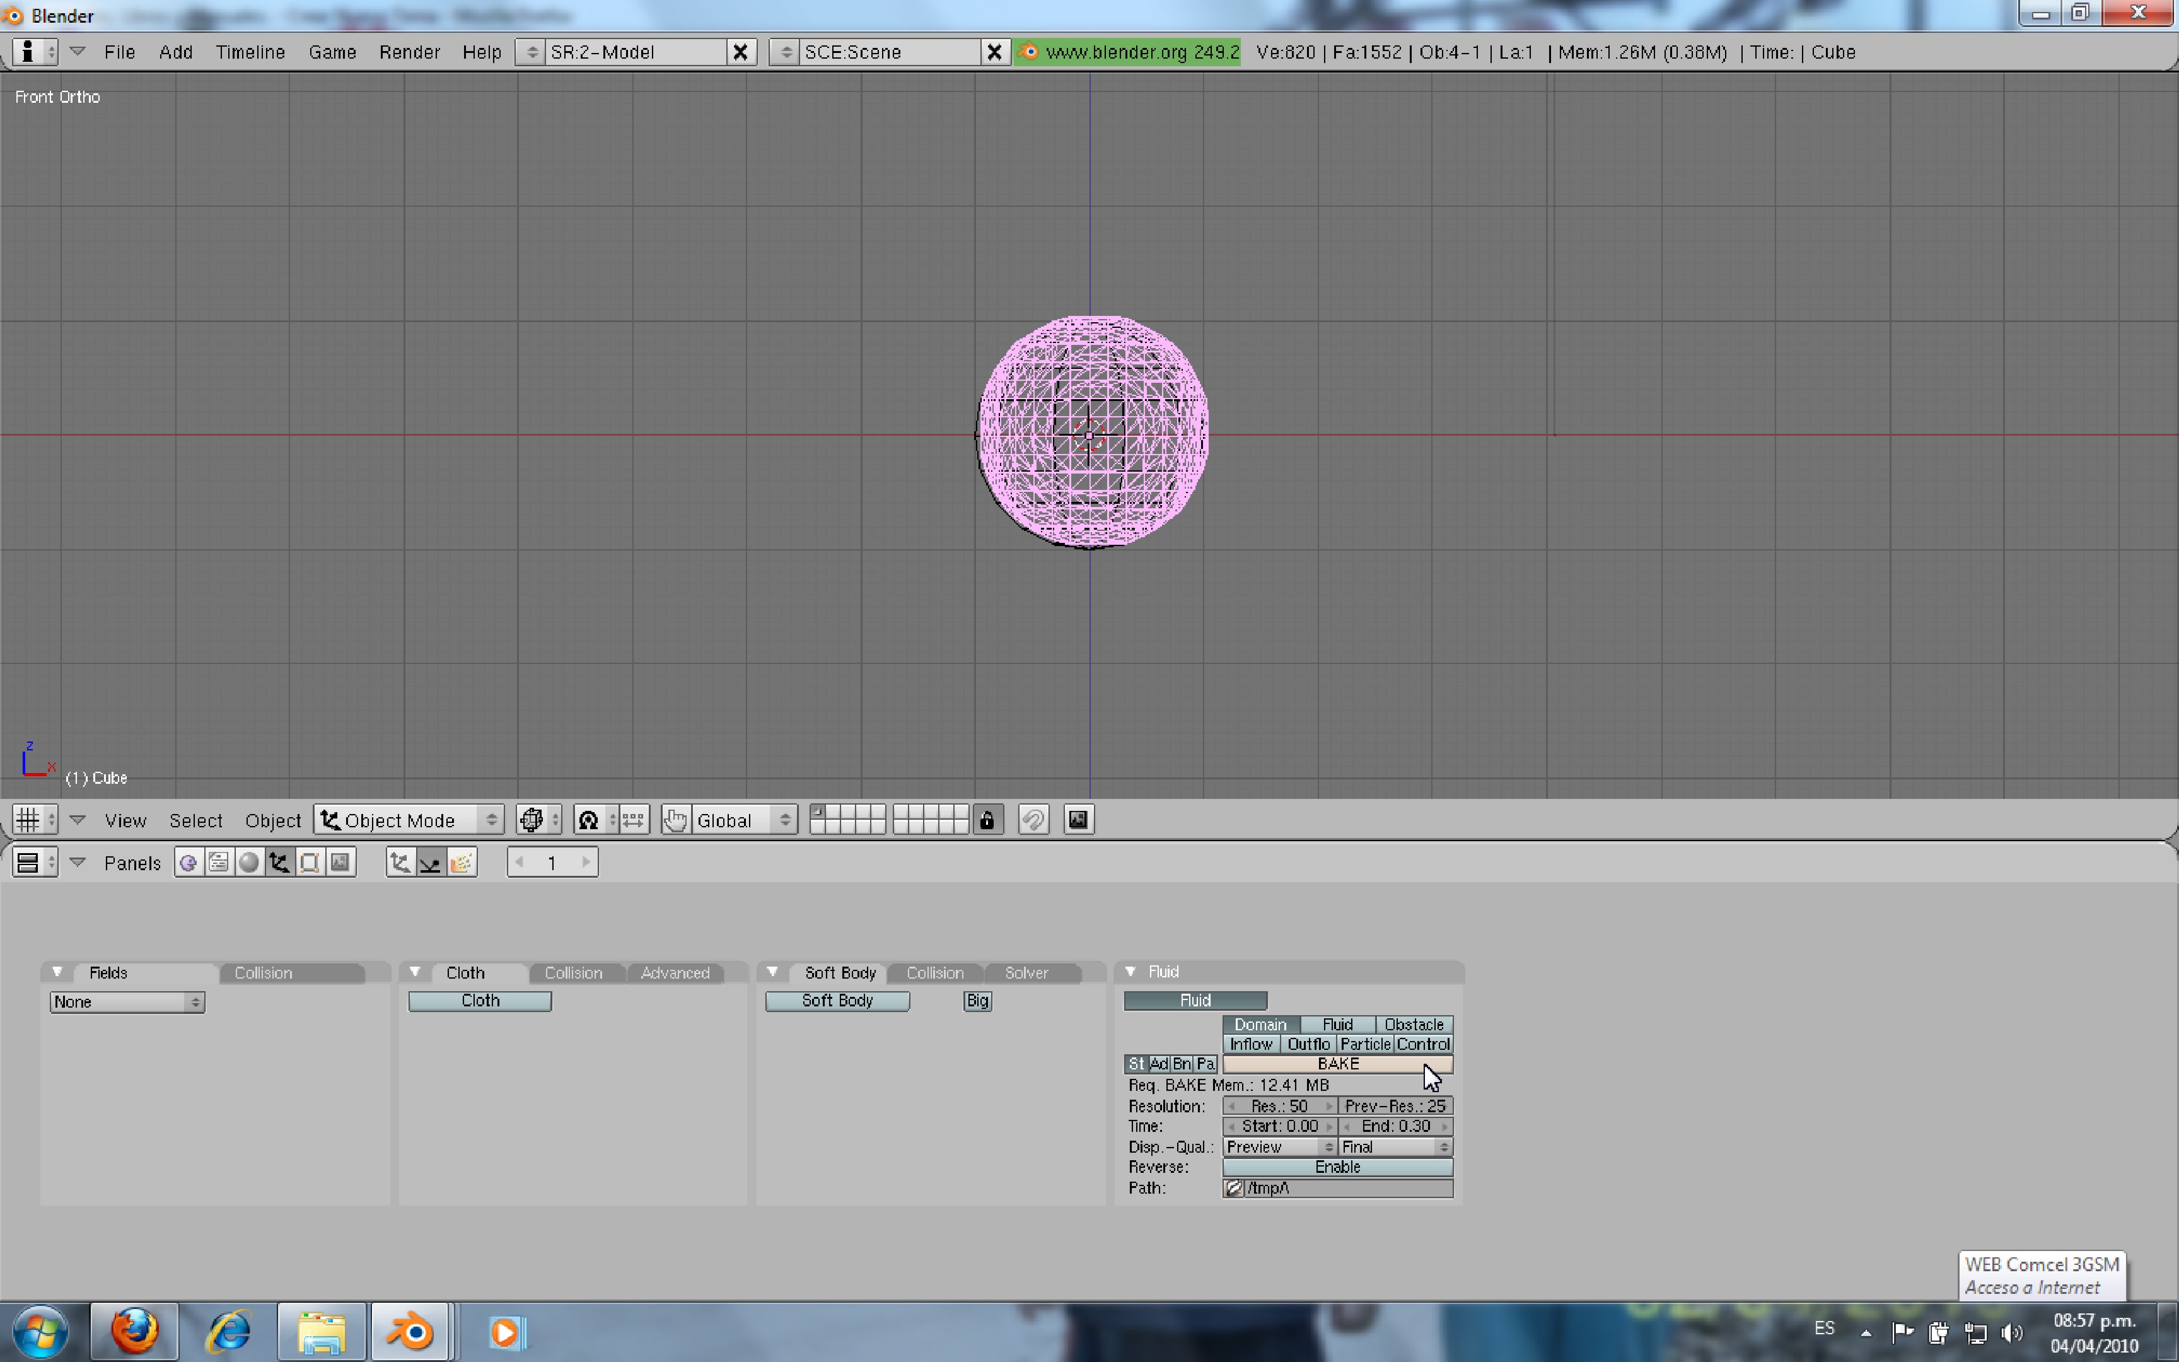2179x1362 pixels.
Task: Click the transform manipulator hand icon
Action: coord(675,820)
